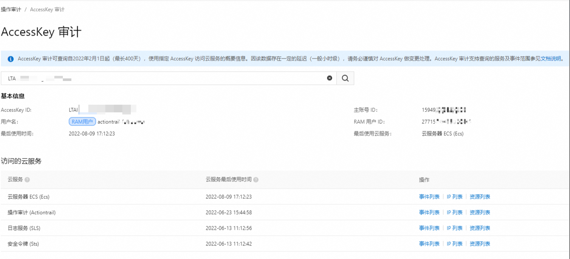Open 事件列表 for 安全令牌 (Sts)

[x=430, y=243]
